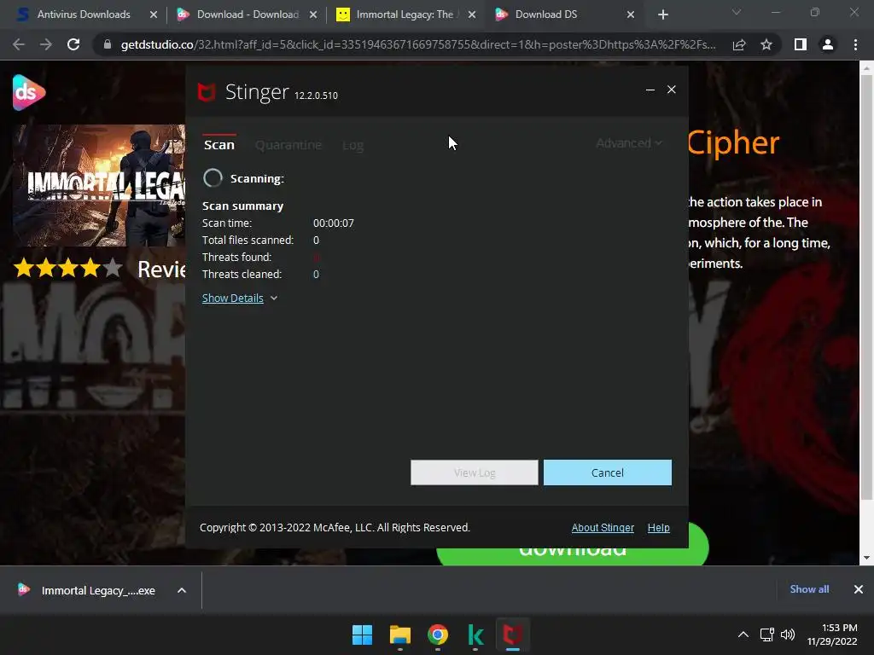This screenshot has width=874, height=655.
Task: Open the Windows Start menu
Action: tap(362, 635)
